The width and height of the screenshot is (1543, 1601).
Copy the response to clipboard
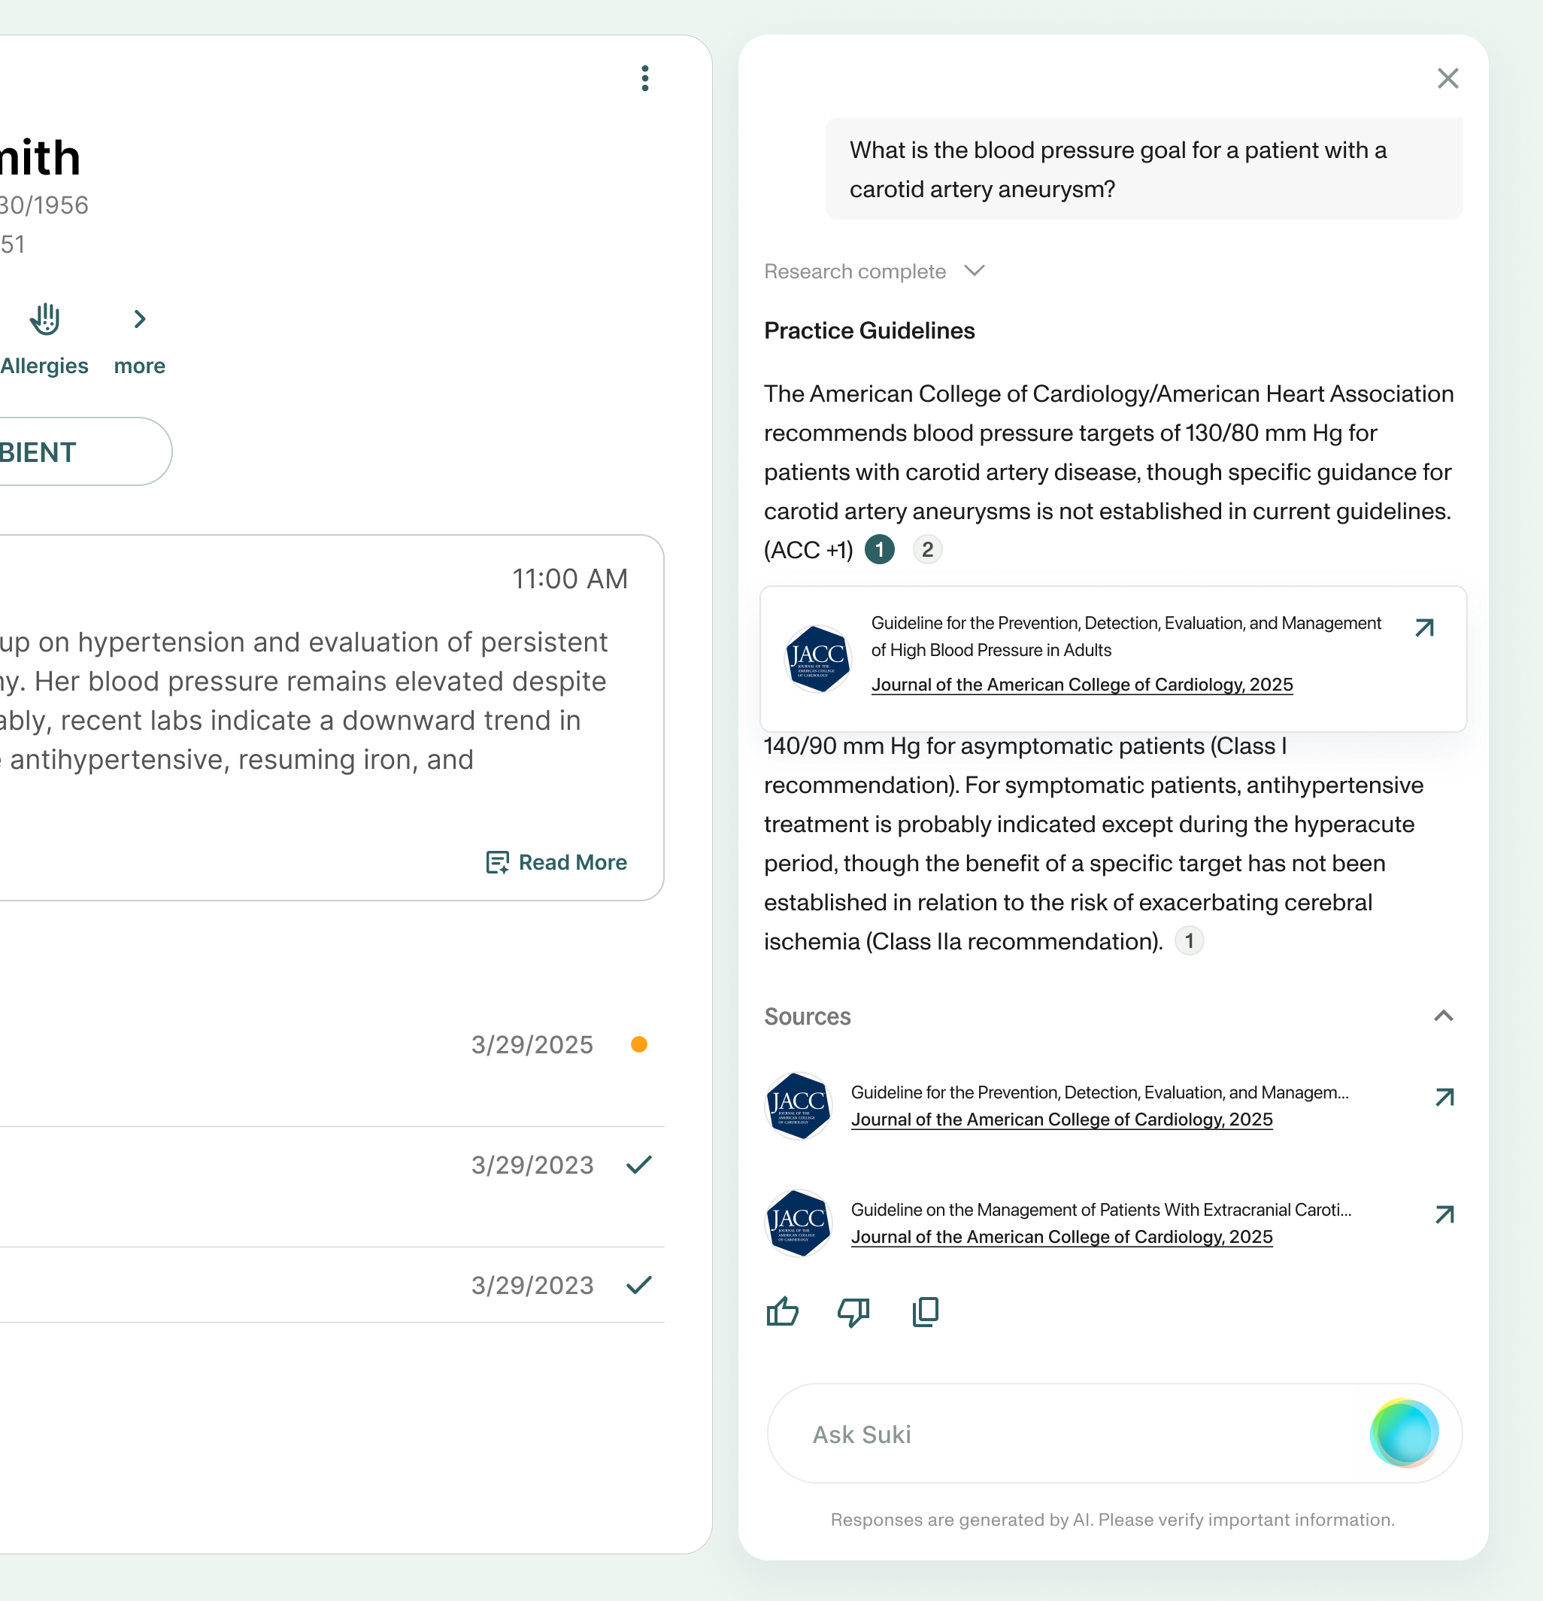point(925,1312)
